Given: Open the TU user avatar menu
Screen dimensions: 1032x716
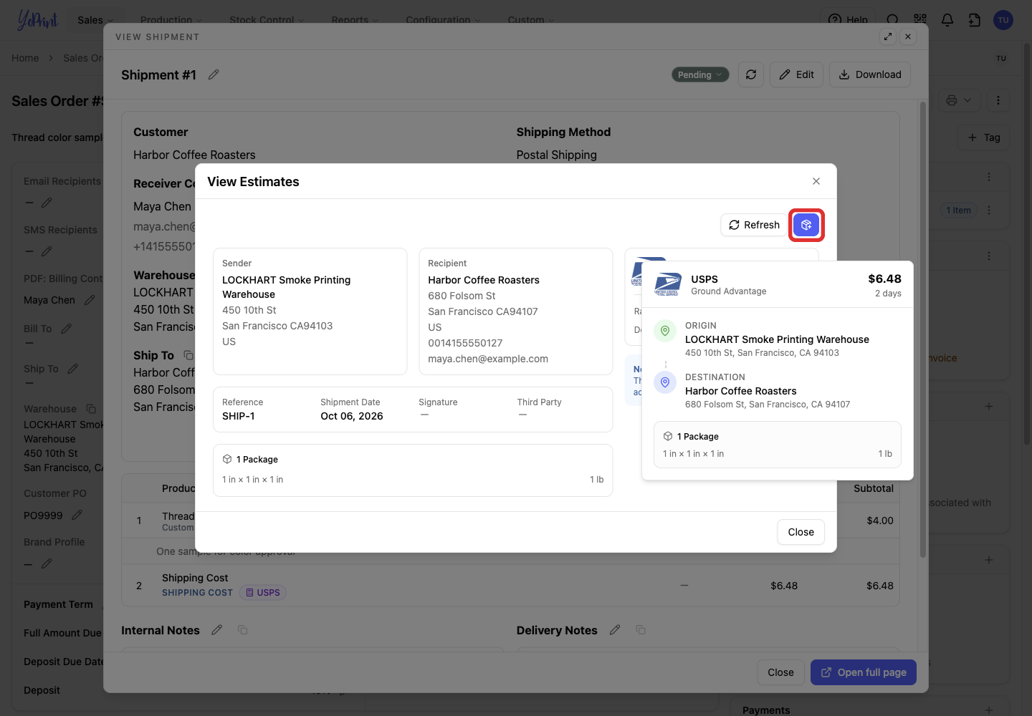Looking at the screenshot, I should pos(1003,20).
